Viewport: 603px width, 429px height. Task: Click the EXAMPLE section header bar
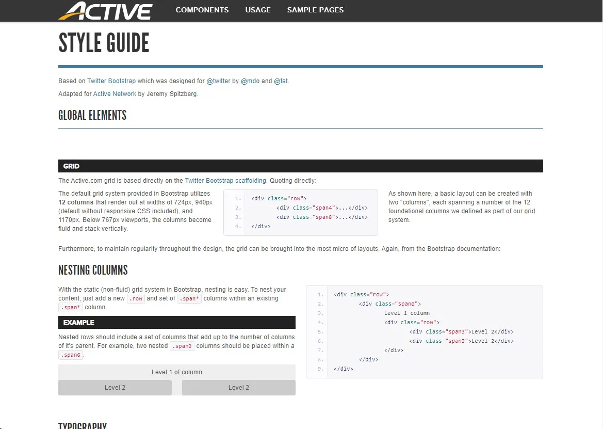176,323
